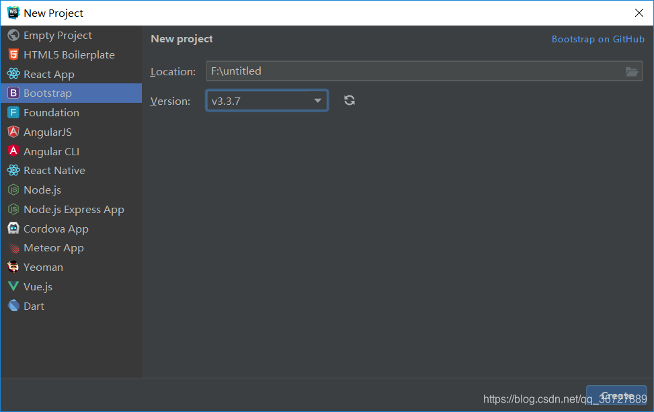This screenshot has height=412, width=654.
Task: Choose Angular CLI project type
Action: pyautogui.click(x=71, y=151)
